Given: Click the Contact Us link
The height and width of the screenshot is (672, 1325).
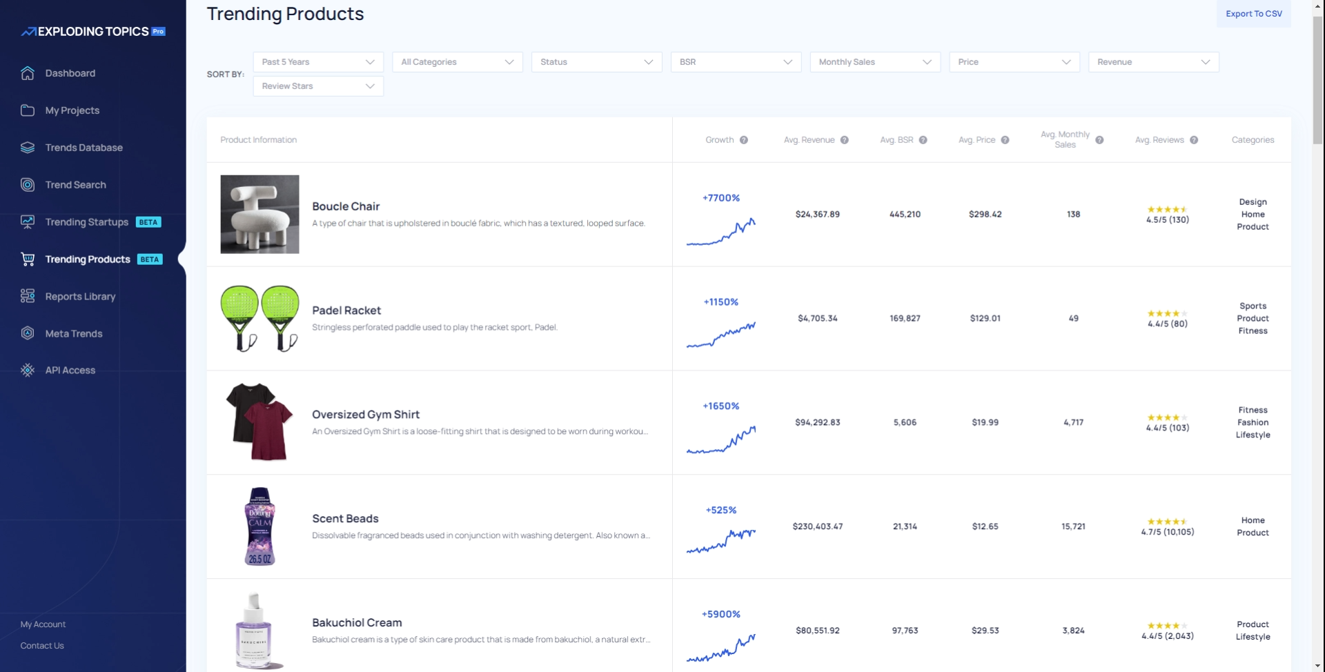Looking at the screenshot, I should coord(42,646).
